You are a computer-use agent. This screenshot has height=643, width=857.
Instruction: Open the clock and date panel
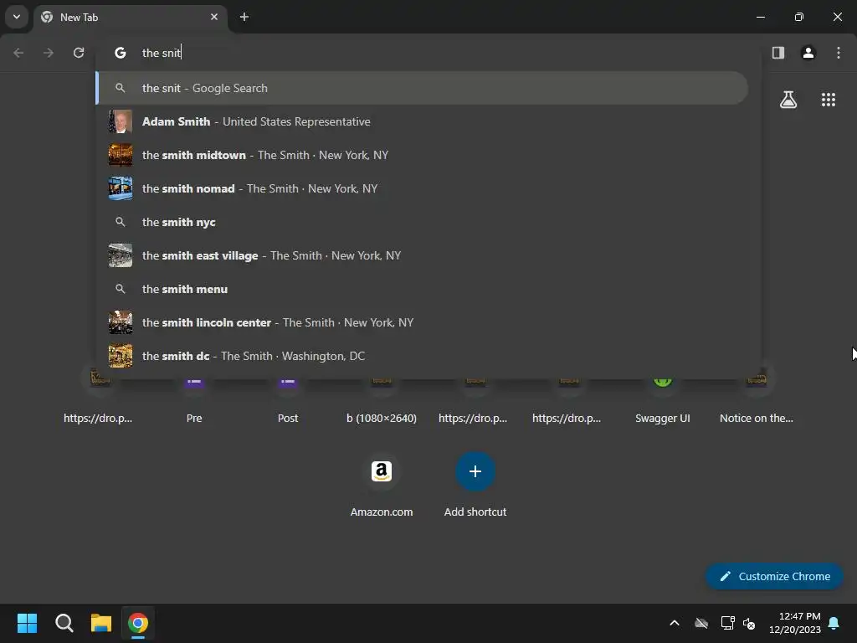coord(795,623)
